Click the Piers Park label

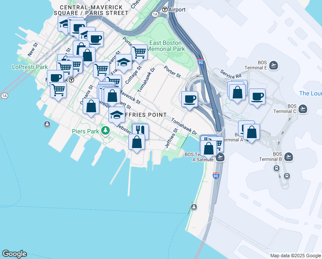(85, 131)
